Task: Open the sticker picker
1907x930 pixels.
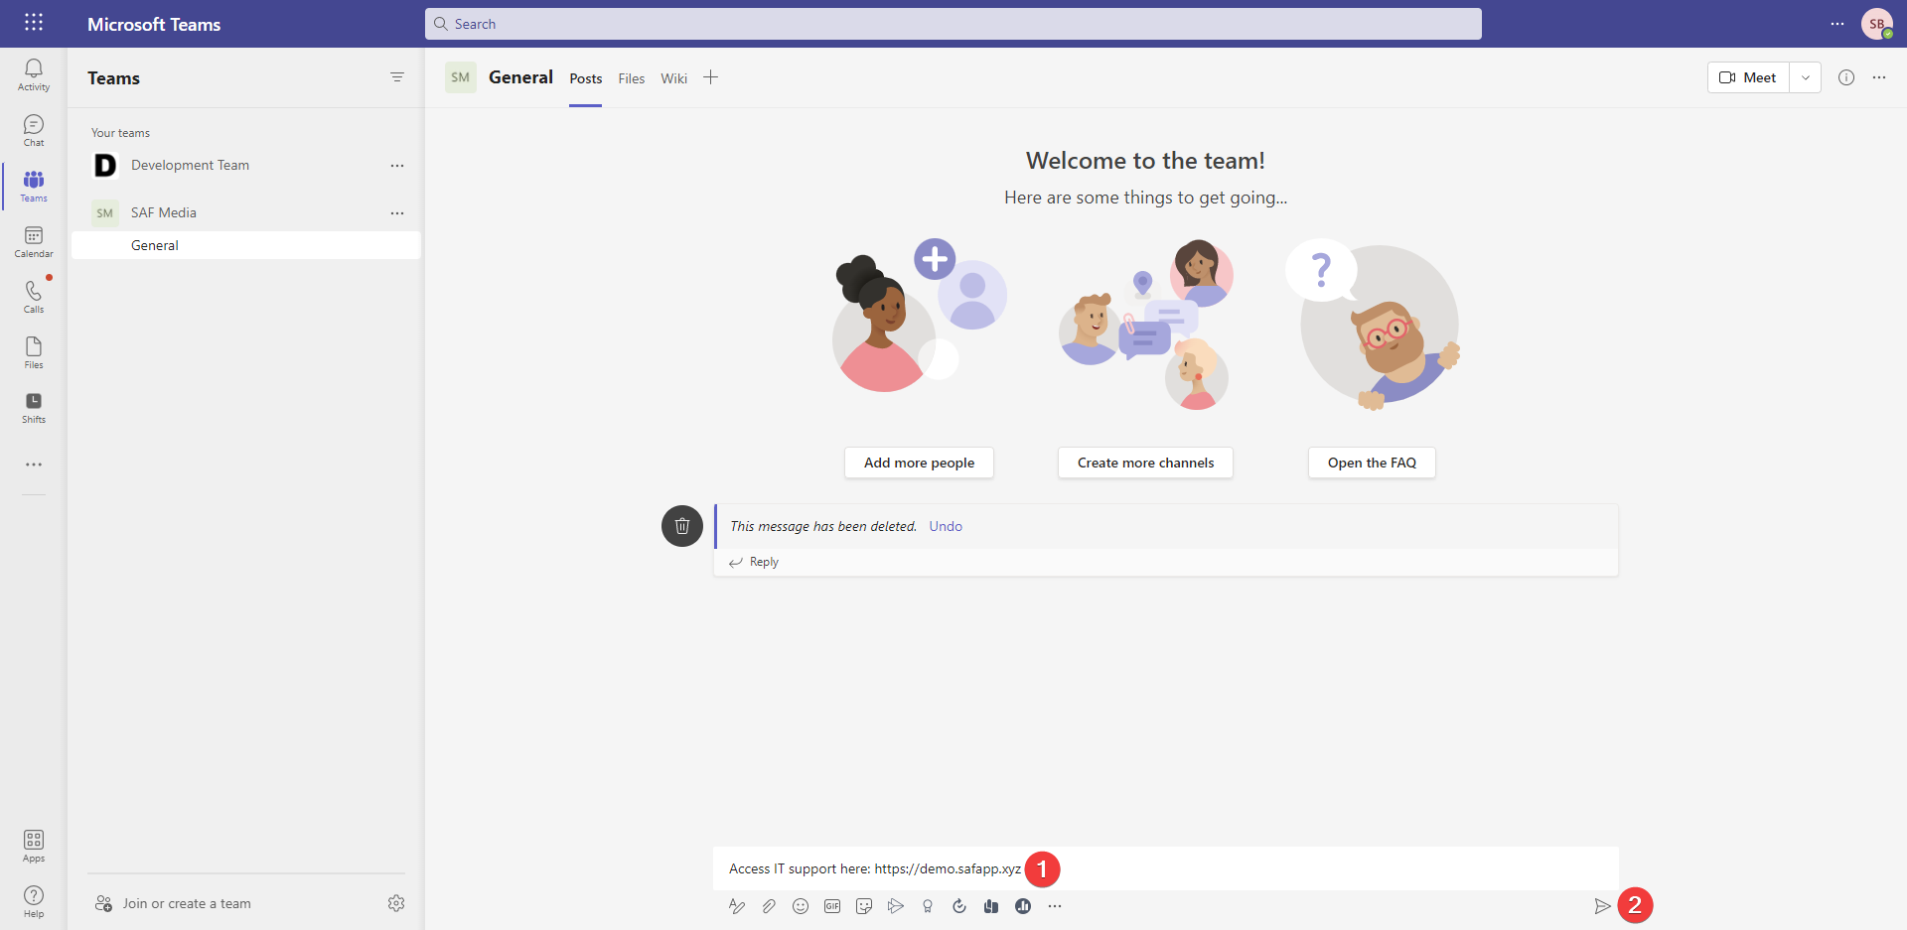Action: [x=864, y=906]
